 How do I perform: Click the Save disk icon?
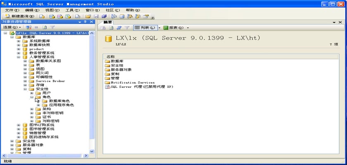tap(96, 16)
